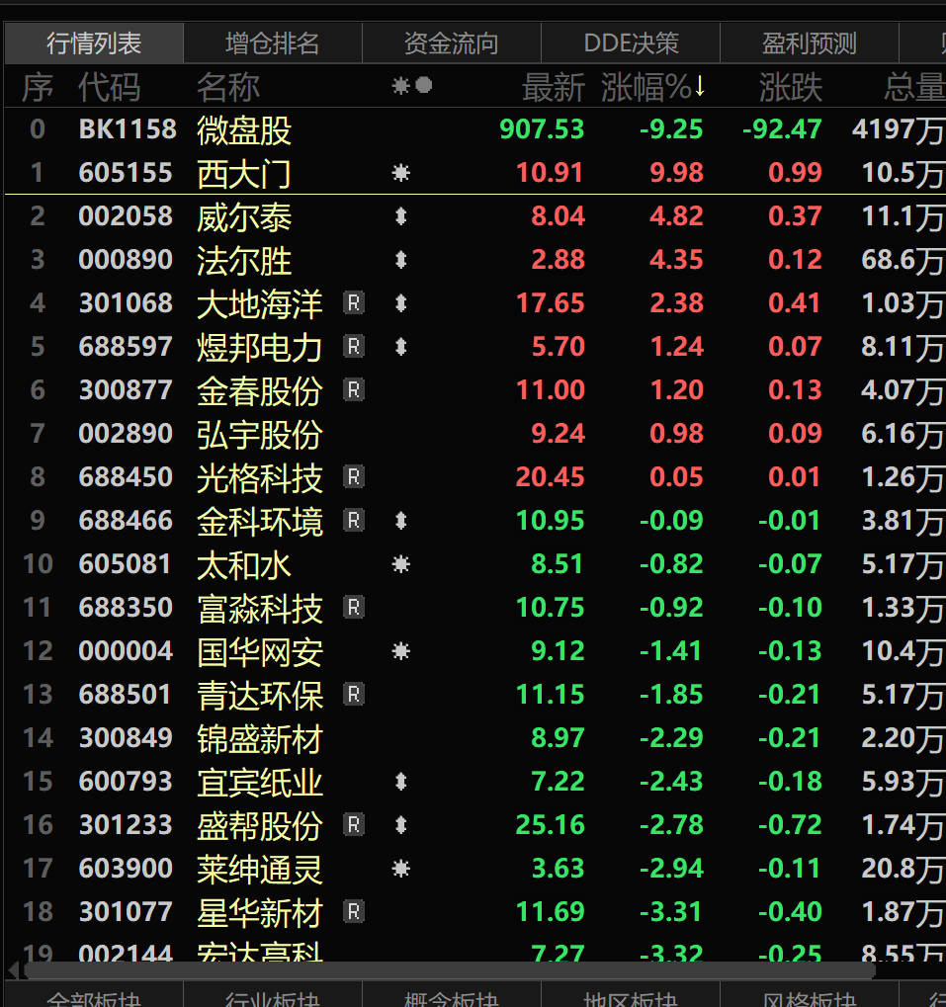This screenshot has width=946, height=1007.
Task: Open the 增仓排名 tab
Action: pos(272,43)
